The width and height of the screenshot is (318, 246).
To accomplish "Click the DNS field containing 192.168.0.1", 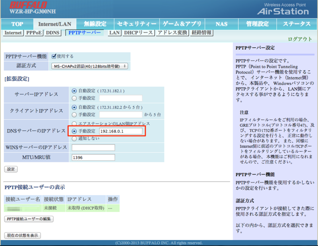I will [x=121, y=131].
